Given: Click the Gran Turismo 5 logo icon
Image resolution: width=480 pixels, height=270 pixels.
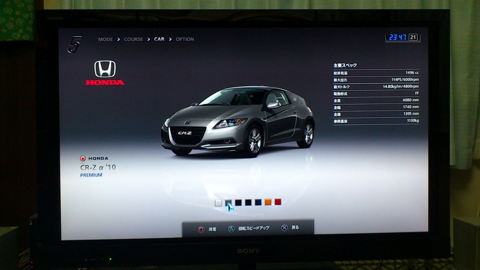Looking at the screenshot, I should pyautogui.click(x=74, y=44).
